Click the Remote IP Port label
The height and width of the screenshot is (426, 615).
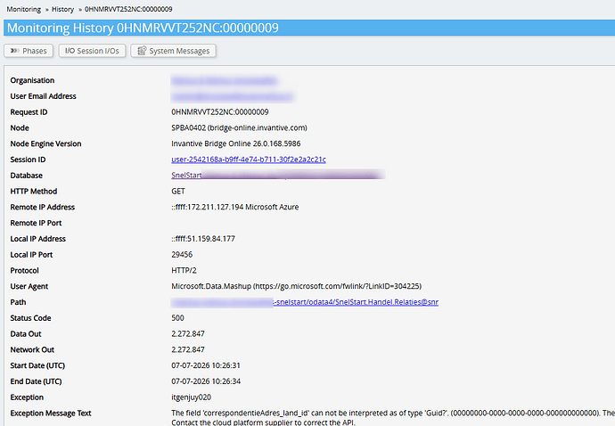pos(36,223)
